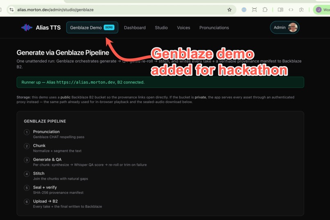Viewport: 330px width, 220px height.
Task: Open the browser profile avatar J
Action: (x=319, y=10)
